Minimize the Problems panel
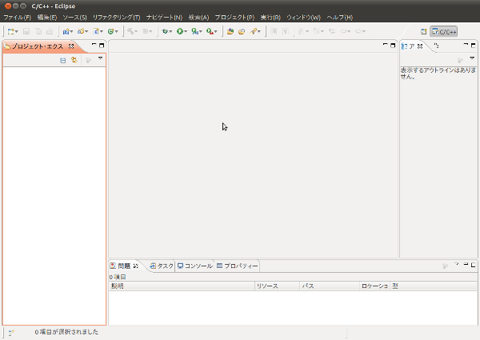The height and width of the screenshot is (340, 480). [466, 265]
